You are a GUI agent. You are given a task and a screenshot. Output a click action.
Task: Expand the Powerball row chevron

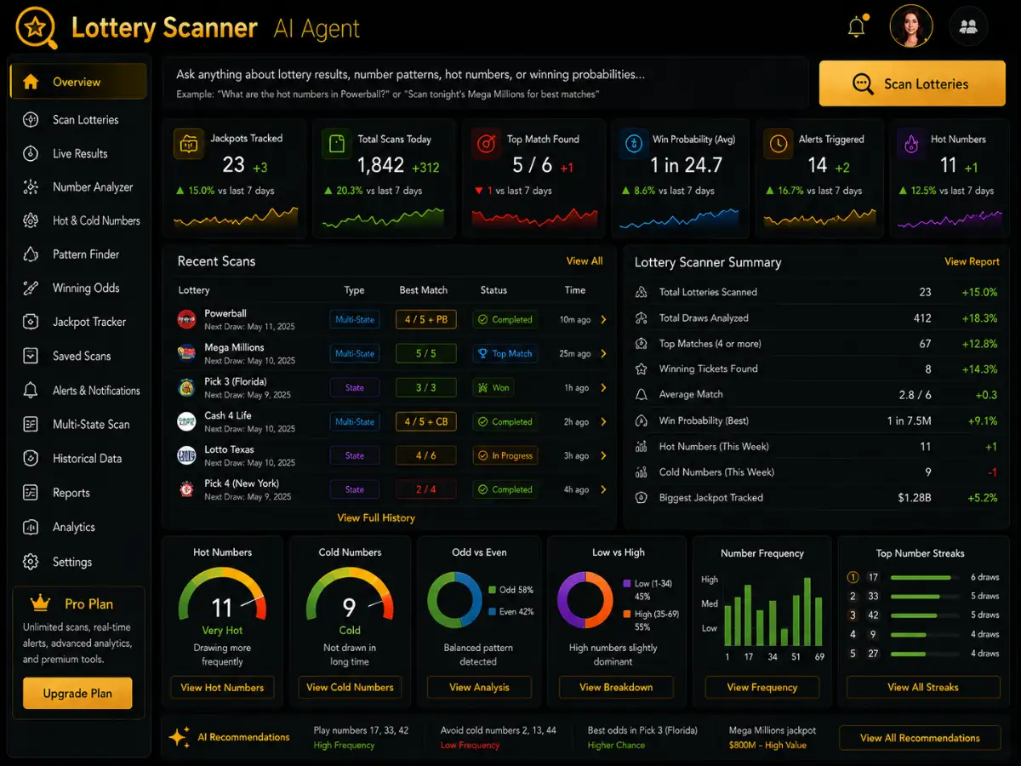coord(603,320)
